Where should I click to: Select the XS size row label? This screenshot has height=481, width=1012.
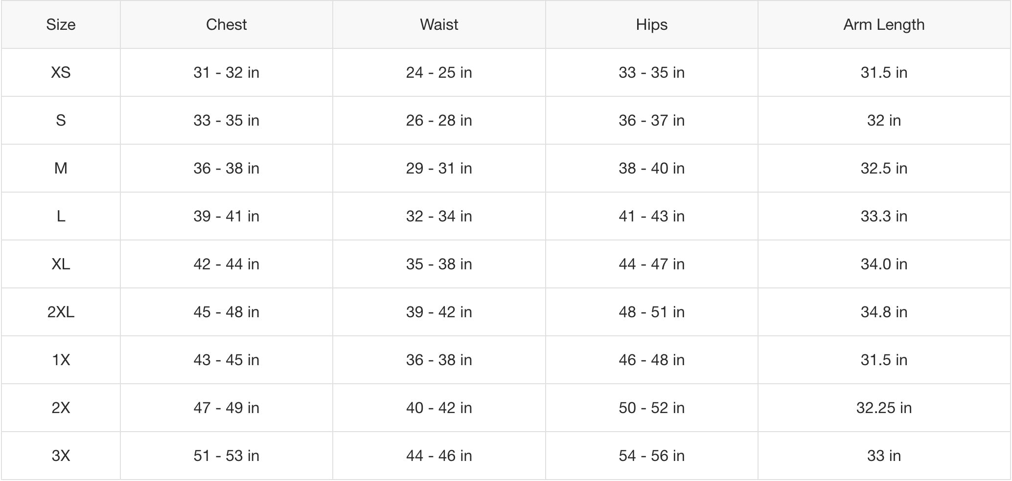[61, 72]
